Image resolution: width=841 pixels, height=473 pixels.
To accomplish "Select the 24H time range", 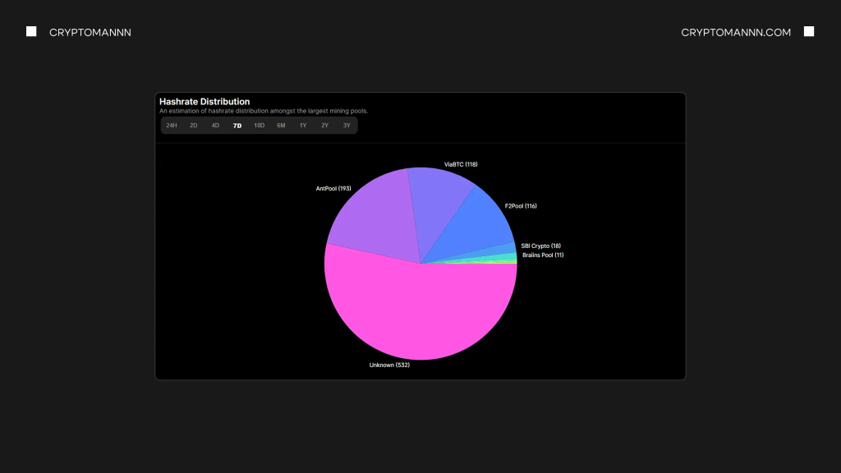I will click(x=172, y=126).
